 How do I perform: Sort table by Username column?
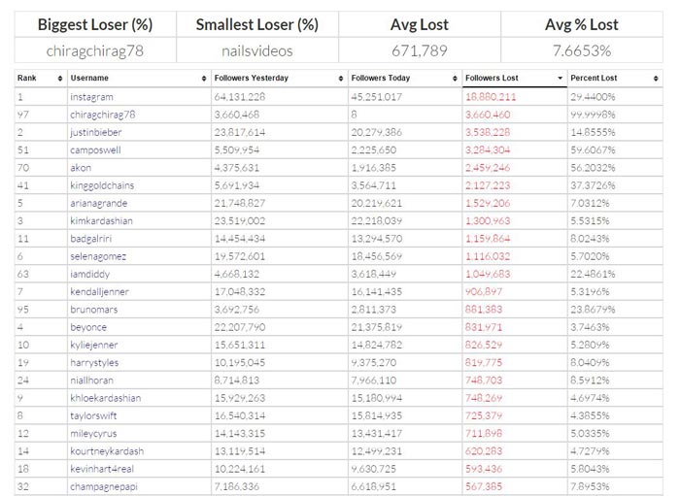click(x=139, y=79)
